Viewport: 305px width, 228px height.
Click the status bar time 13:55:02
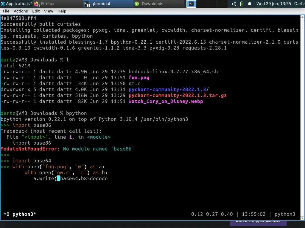(x=254, y=214)
